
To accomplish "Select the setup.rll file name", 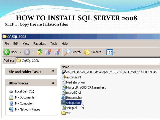I will [72, 108].
